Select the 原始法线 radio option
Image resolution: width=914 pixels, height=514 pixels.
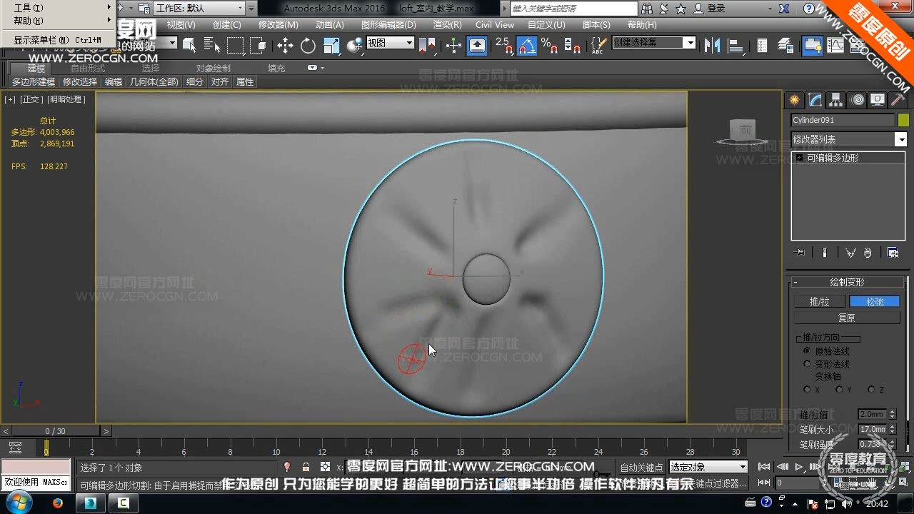[x=807, y=351]
